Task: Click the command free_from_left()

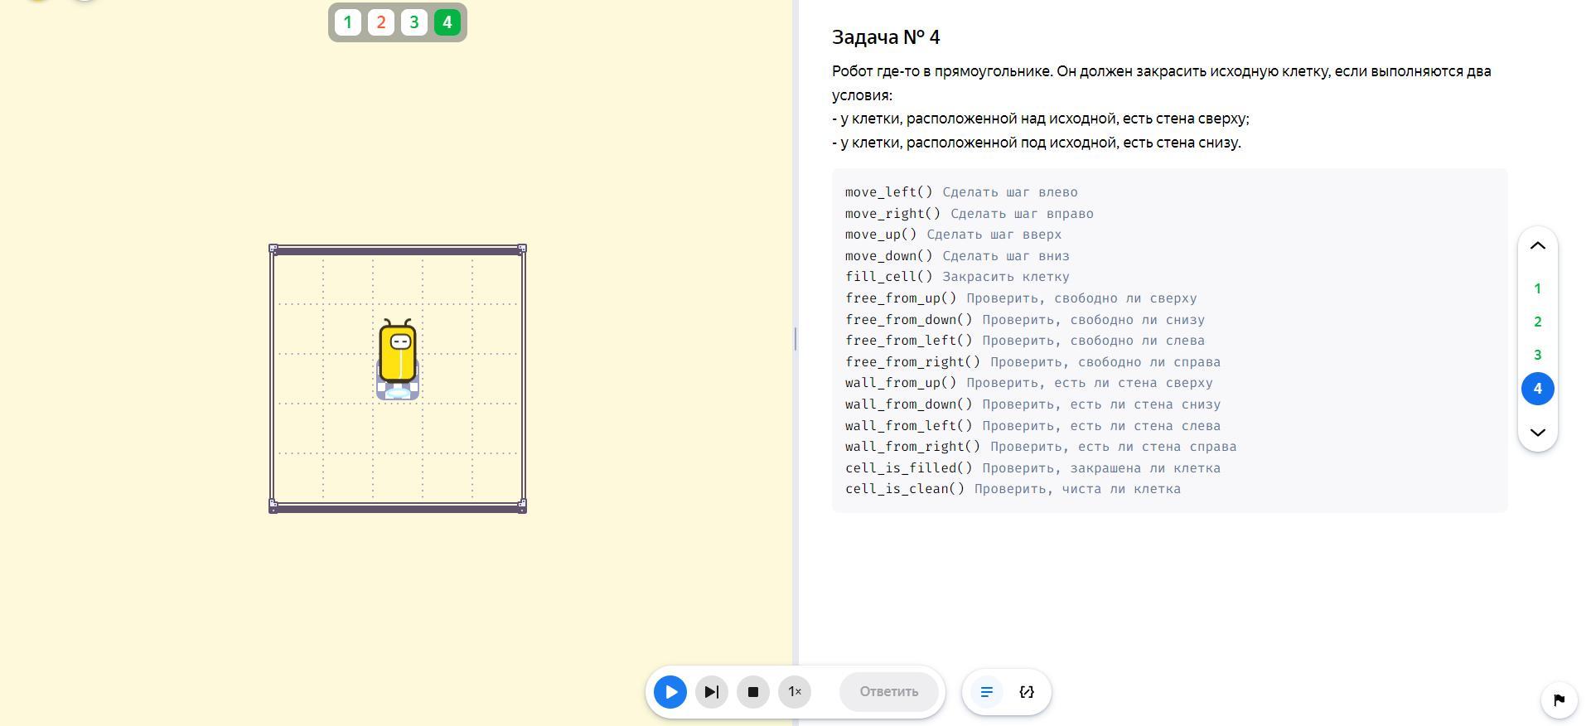Action: tap(909, 341)
